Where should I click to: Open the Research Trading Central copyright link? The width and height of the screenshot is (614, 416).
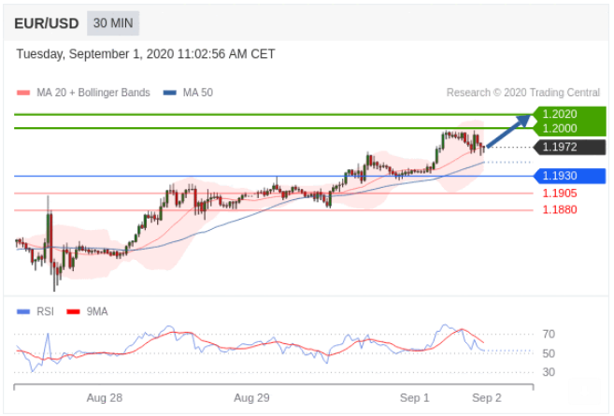525,93
